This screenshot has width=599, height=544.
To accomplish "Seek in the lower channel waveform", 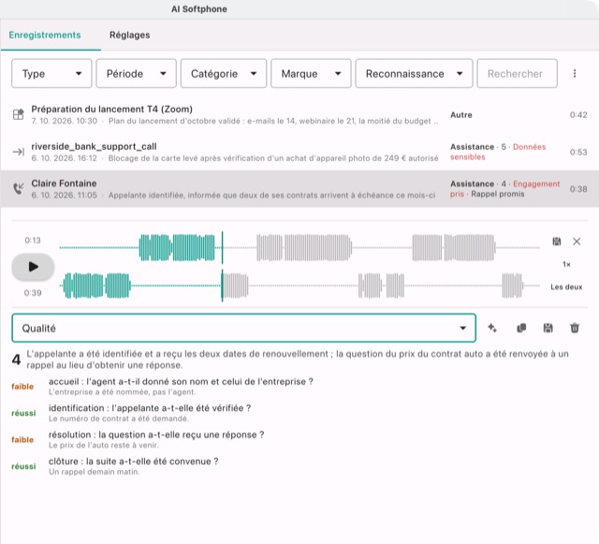I will (299, 286).
